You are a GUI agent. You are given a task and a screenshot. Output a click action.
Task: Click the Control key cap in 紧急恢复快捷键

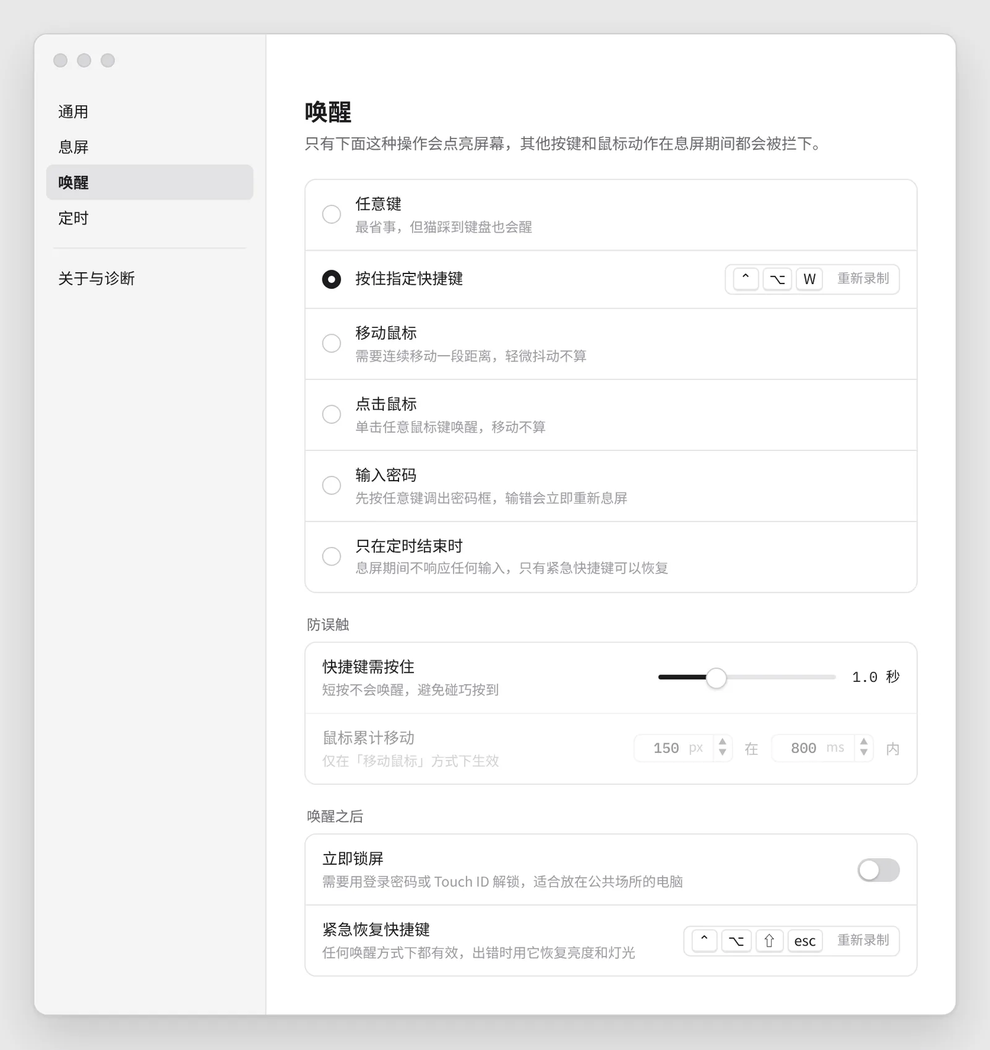704,941
